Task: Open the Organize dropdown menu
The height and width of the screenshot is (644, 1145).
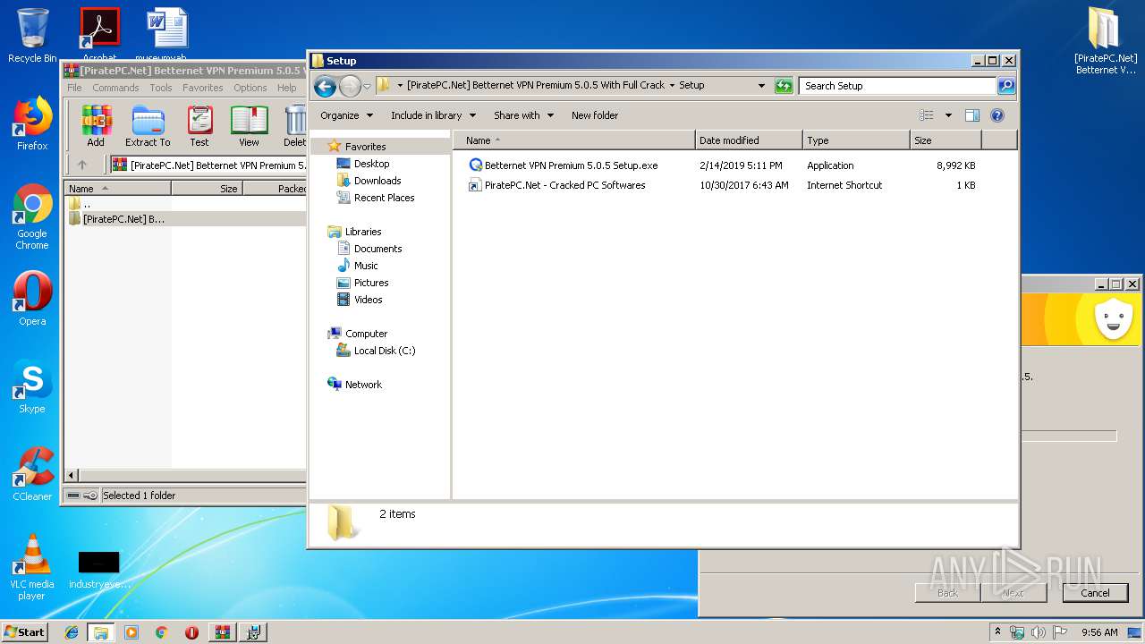Action: (345, 115)
